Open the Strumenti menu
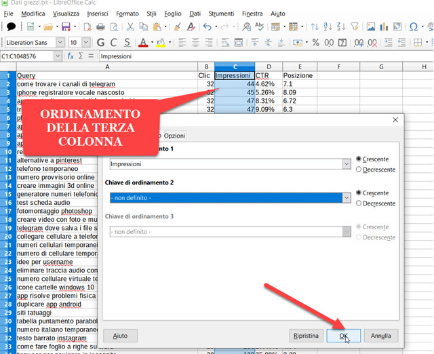The width and height of the screenshot is (434, 354). (x=221, y=14)
